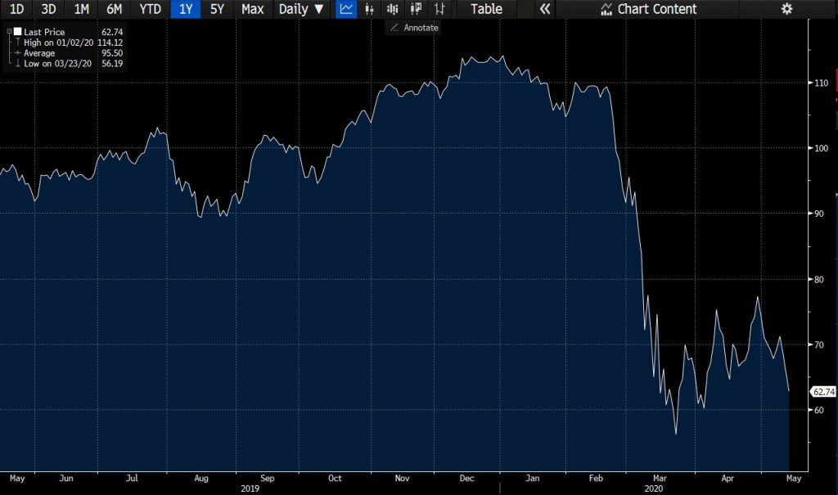The width and height of the screenshot is (838, 495).
Task: Click the Low marker icon in the legend
Action: [x=18, y=63]
